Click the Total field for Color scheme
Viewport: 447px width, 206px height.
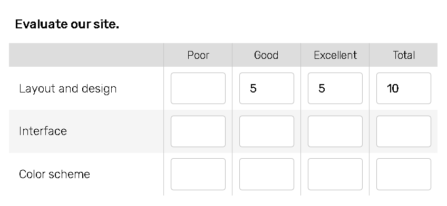tap(404, 174)
